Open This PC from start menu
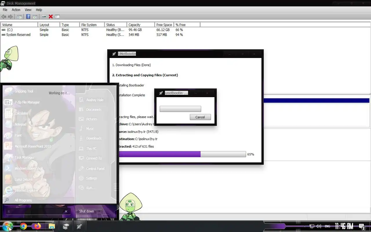Viewport: 371px width, 232px height. click(x=91, y=149)
